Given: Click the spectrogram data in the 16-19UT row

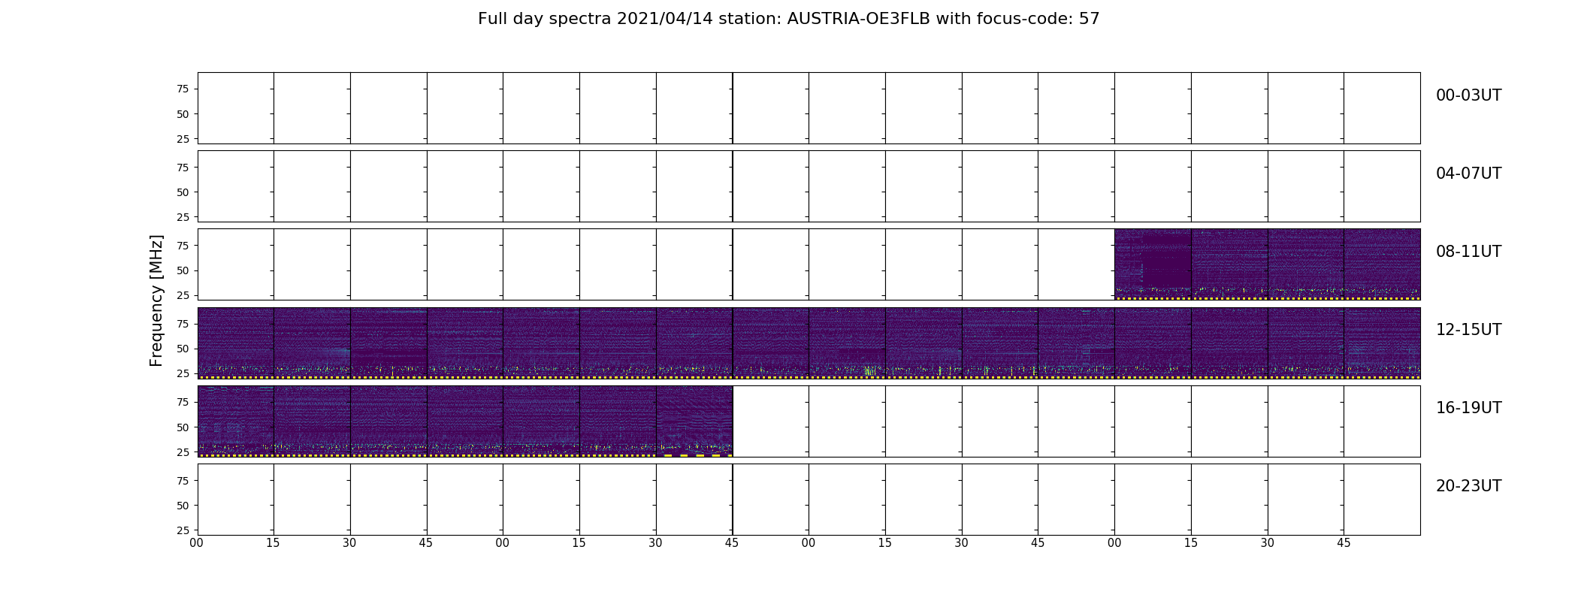Looking at the screenshot, I should (465, 421).
